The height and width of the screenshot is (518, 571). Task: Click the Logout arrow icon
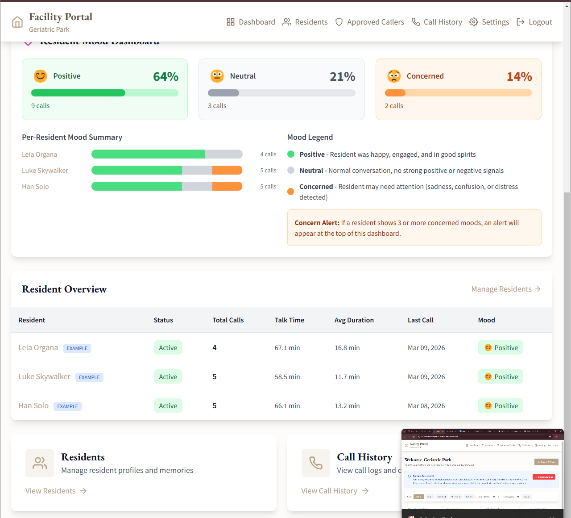click(520, 21)
